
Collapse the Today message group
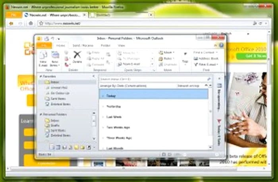[103, 96]
